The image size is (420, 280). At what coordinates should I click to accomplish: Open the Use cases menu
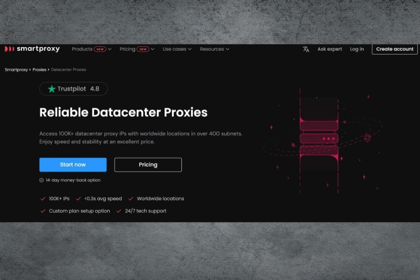(x=175, y=49)
